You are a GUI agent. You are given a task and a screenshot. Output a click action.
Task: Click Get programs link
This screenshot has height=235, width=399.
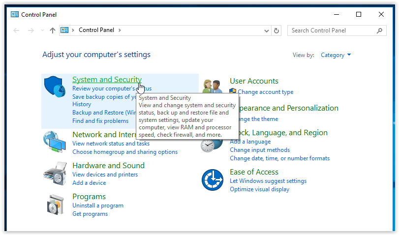(90, 214)
